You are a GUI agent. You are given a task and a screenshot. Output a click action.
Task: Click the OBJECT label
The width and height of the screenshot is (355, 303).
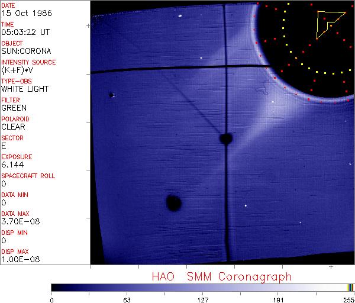[x=12, y=43]
